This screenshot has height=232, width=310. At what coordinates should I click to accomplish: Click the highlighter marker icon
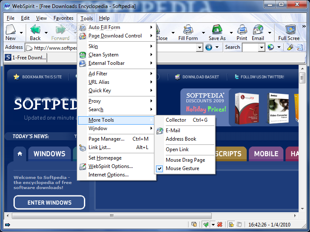290,47
